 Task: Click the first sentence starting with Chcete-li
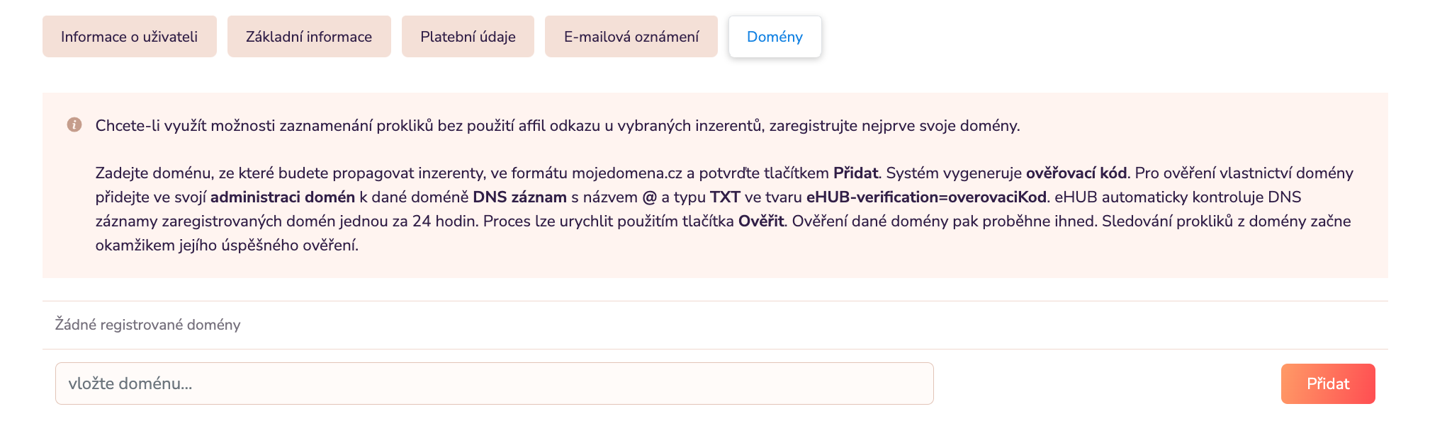(557, 126)
